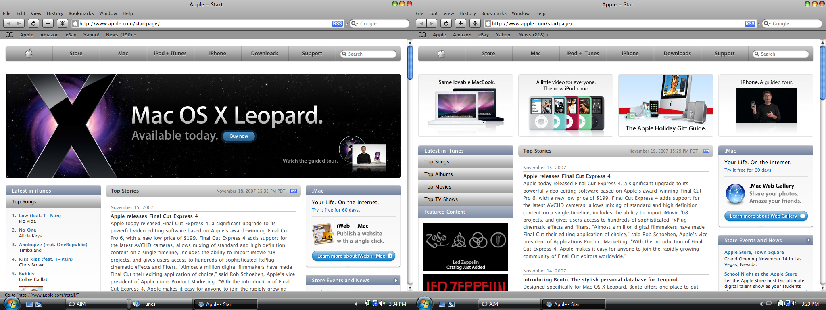Click the Back arrow in the left Safari window
Screen dimensions: 826x310
point(9,23)
